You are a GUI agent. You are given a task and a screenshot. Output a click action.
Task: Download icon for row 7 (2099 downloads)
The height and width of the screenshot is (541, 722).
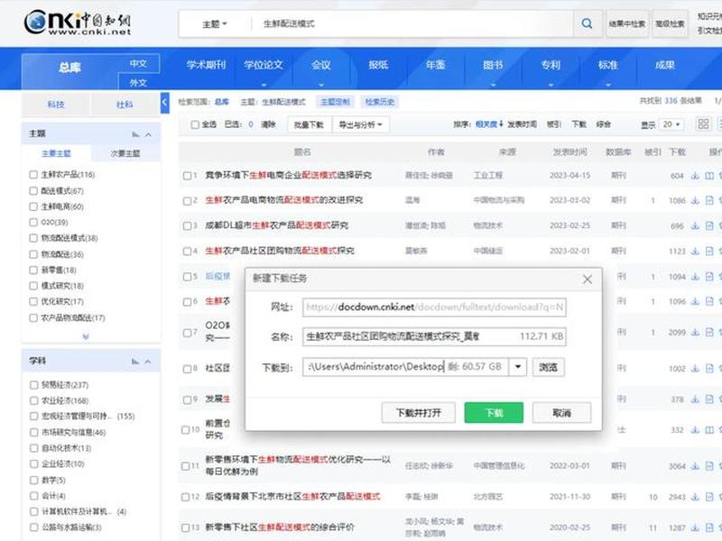click(695, 332)
